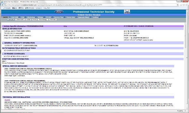Select the OASIS tab
The image size is (189, 113).
pyautogui.click(x=5, y=17)
